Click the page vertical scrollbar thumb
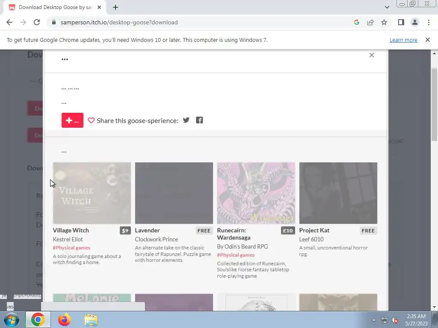The height and width of the screenshot is (328, 438). click(435, 104)
